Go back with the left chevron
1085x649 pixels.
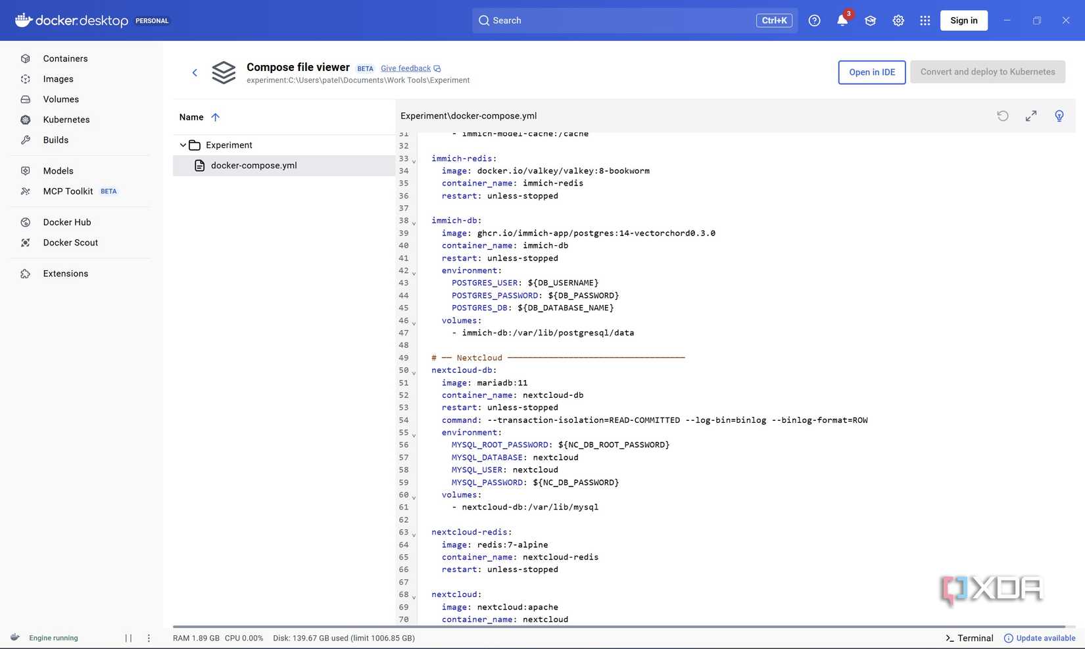click(195, 72)
